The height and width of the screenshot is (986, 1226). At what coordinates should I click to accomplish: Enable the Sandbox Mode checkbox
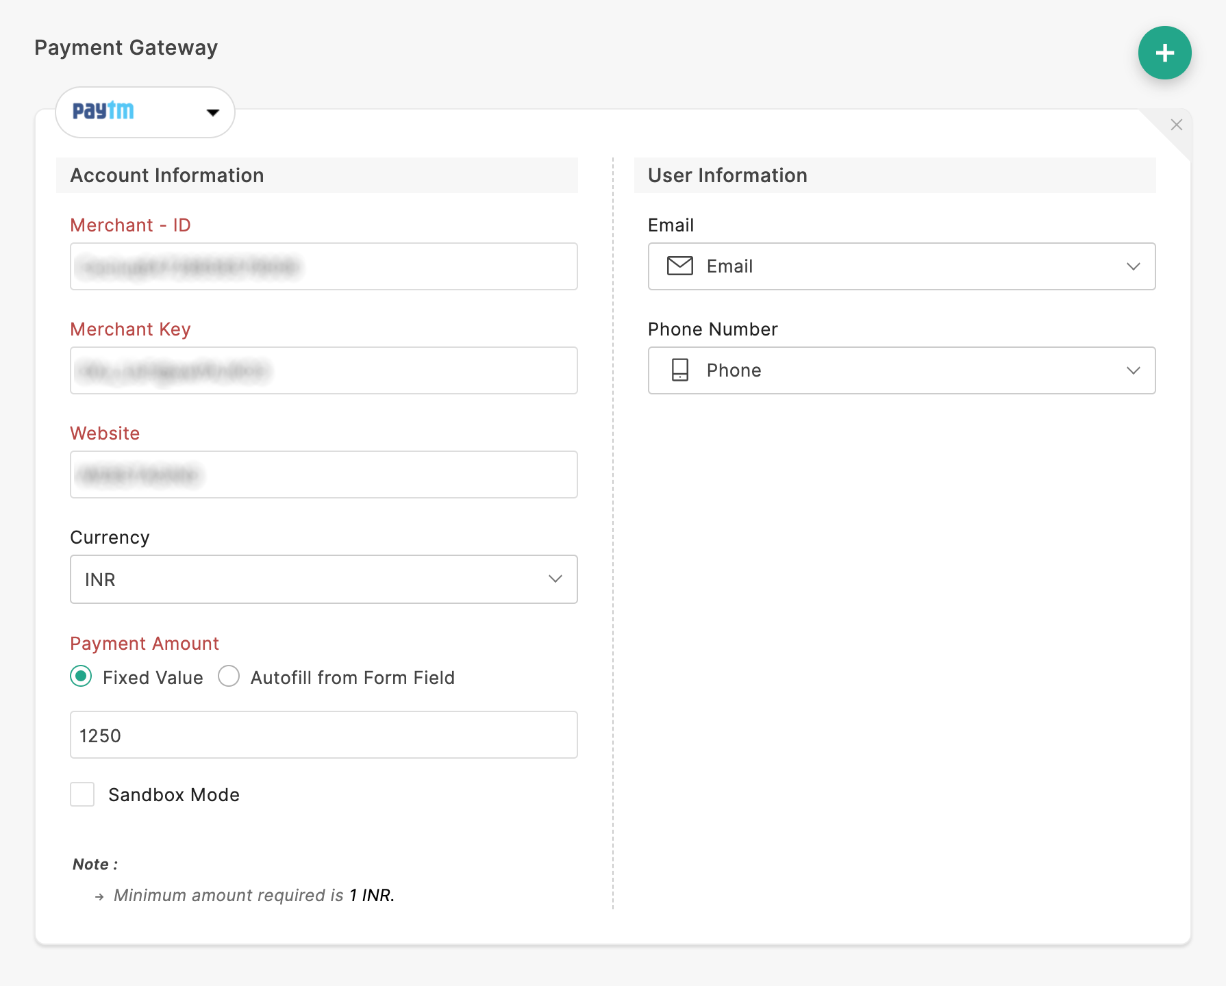pyautogui.click(x=82, y=794)
